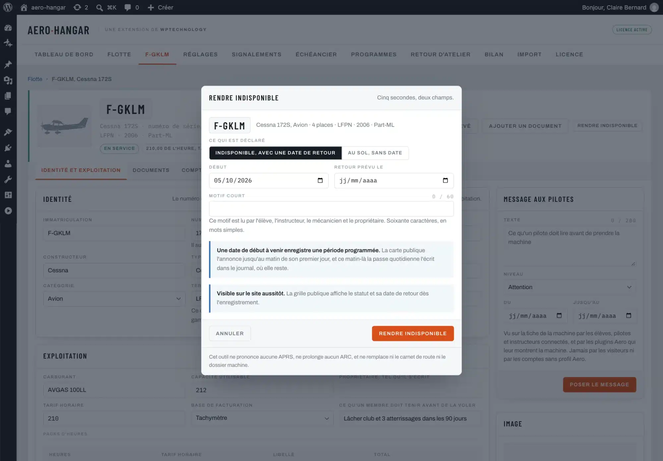The width and height of the screenshot is (663, 461).
Task: Open the collapse menu play icon
Action: click(8, 211)
